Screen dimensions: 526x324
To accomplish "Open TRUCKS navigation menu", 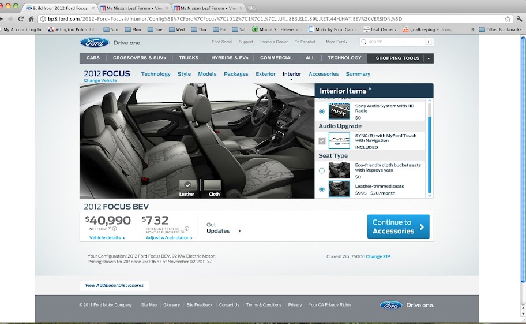I will click(x=188, y=58).
